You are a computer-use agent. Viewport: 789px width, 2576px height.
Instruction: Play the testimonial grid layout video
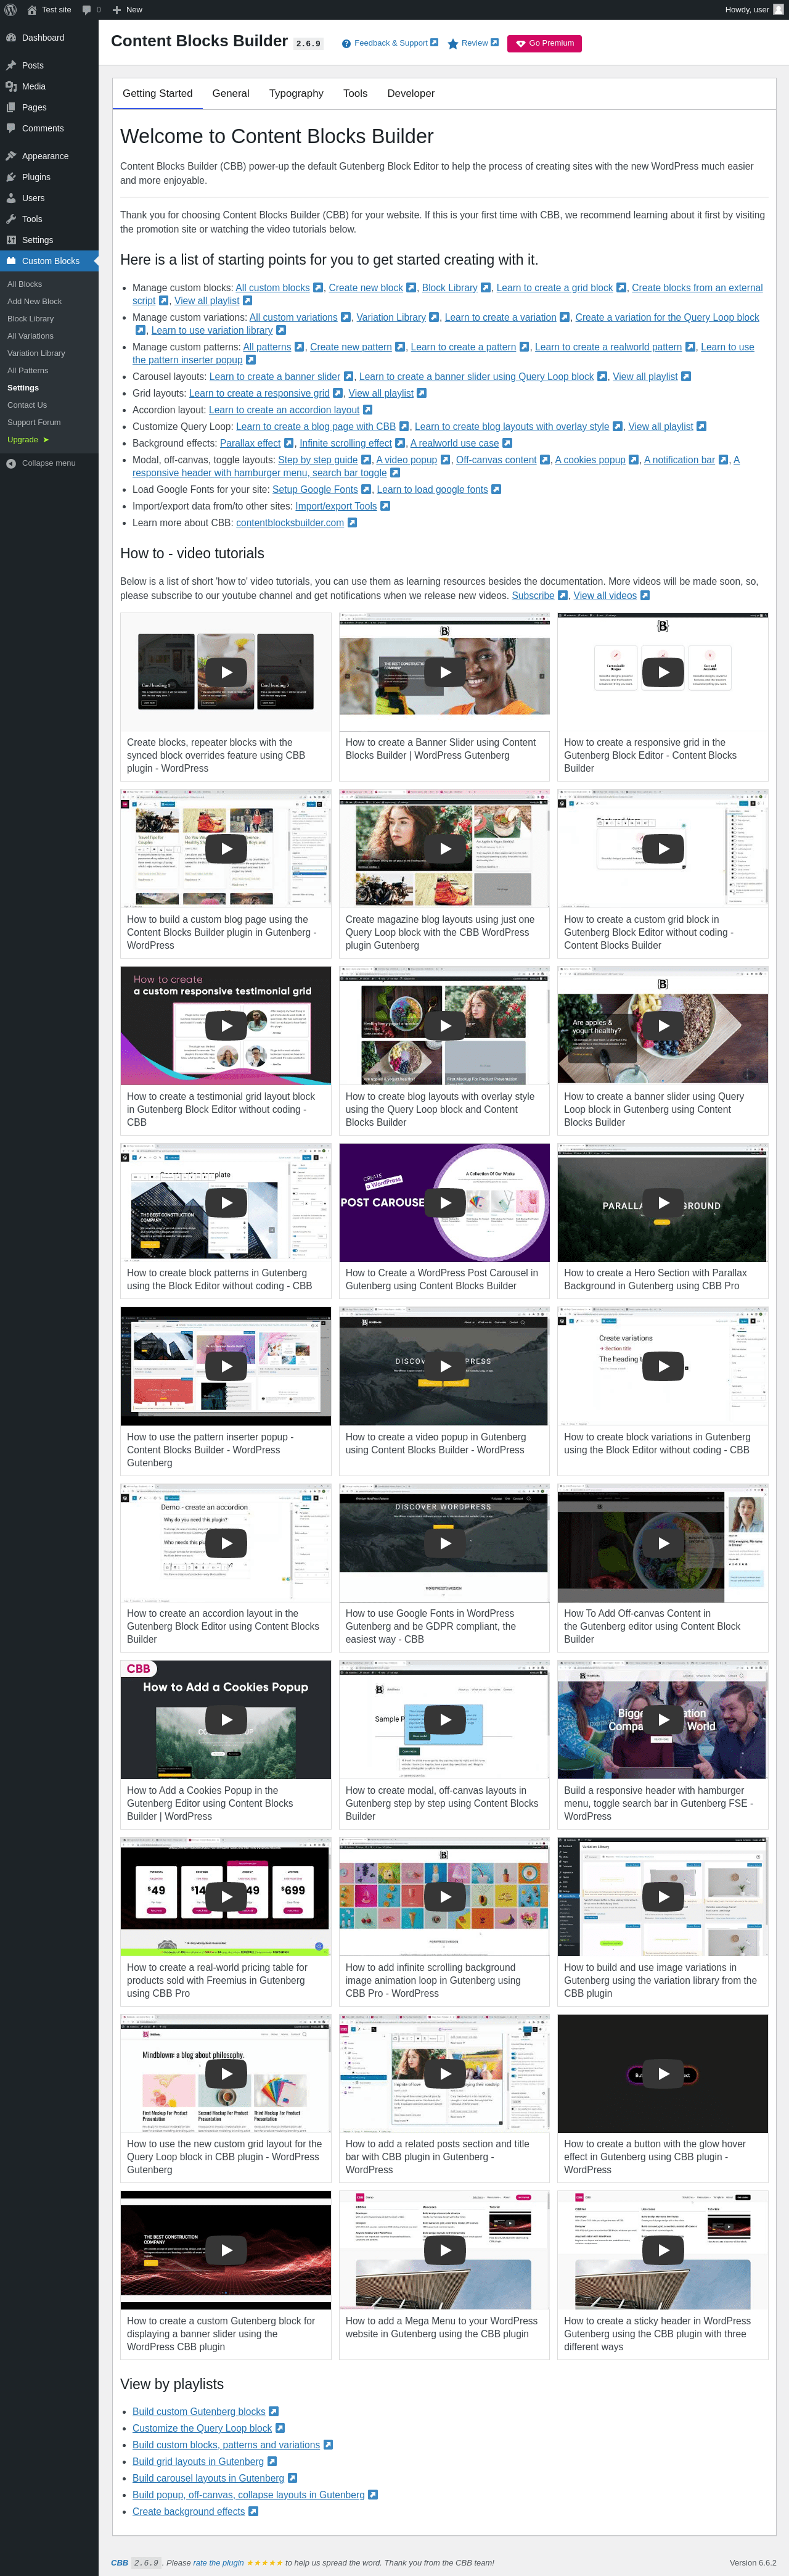click(227, 1026)
